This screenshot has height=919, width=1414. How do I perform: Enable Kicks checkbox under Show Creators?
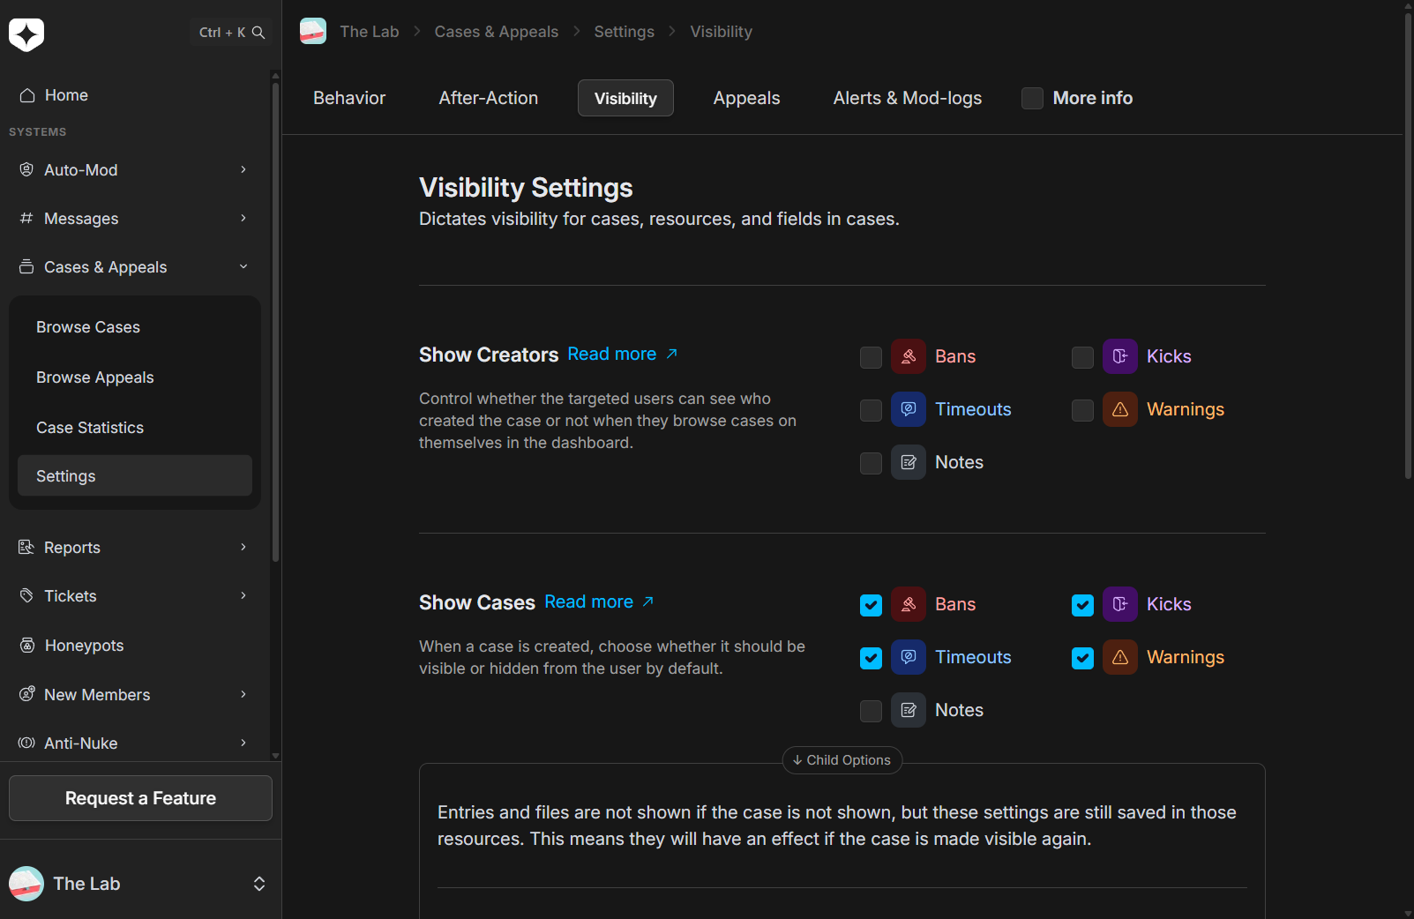click(x=1082, y=357)
